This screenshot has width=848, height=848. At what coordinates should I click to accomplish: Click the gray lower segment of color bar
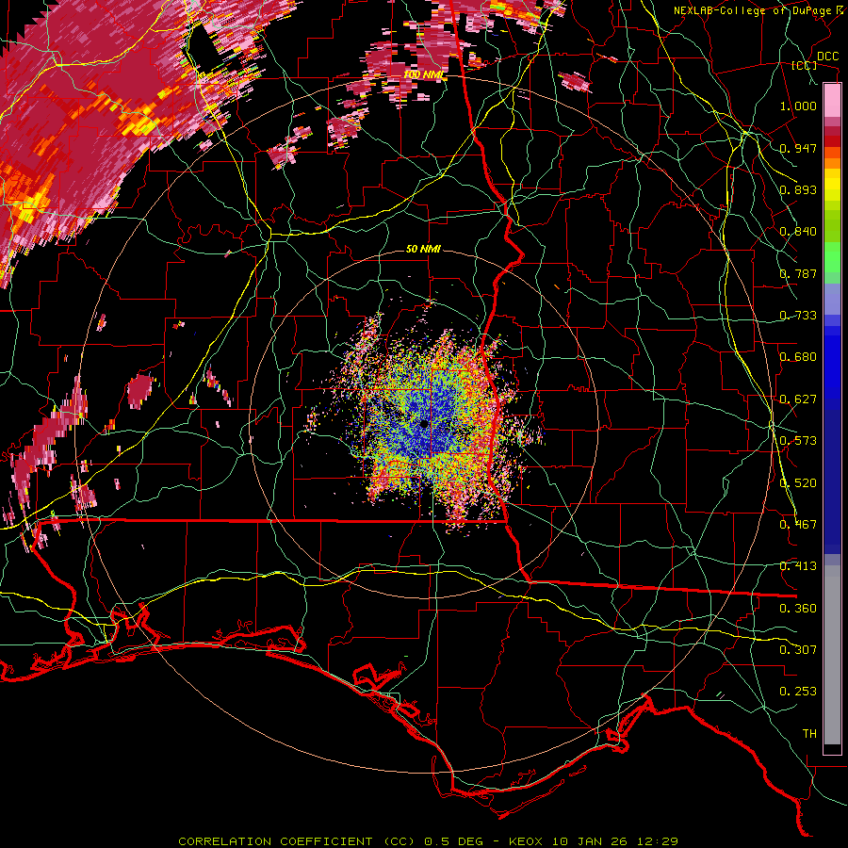pyautogui.click(x=832, y=655)
